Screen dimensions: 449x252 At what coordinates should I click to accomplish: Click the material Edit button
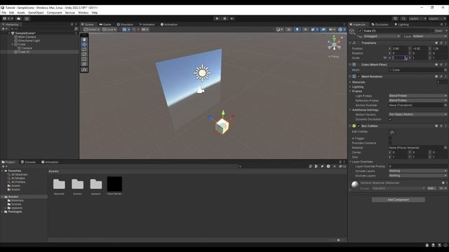coord(431,188)
